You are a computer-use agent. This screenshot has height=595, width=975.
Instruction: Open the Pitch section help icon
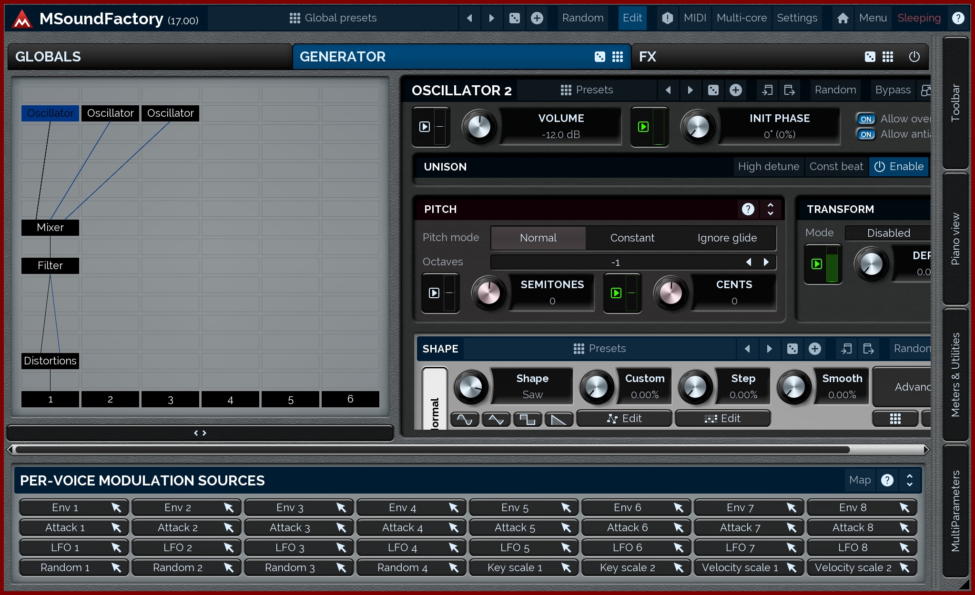748,209
